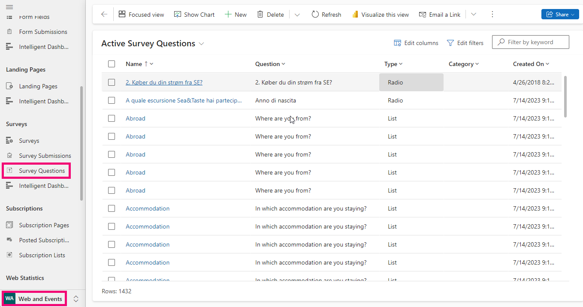Click the main list vertical scrollbar
This screenshot has width=583, height=307.
[565, 96]
